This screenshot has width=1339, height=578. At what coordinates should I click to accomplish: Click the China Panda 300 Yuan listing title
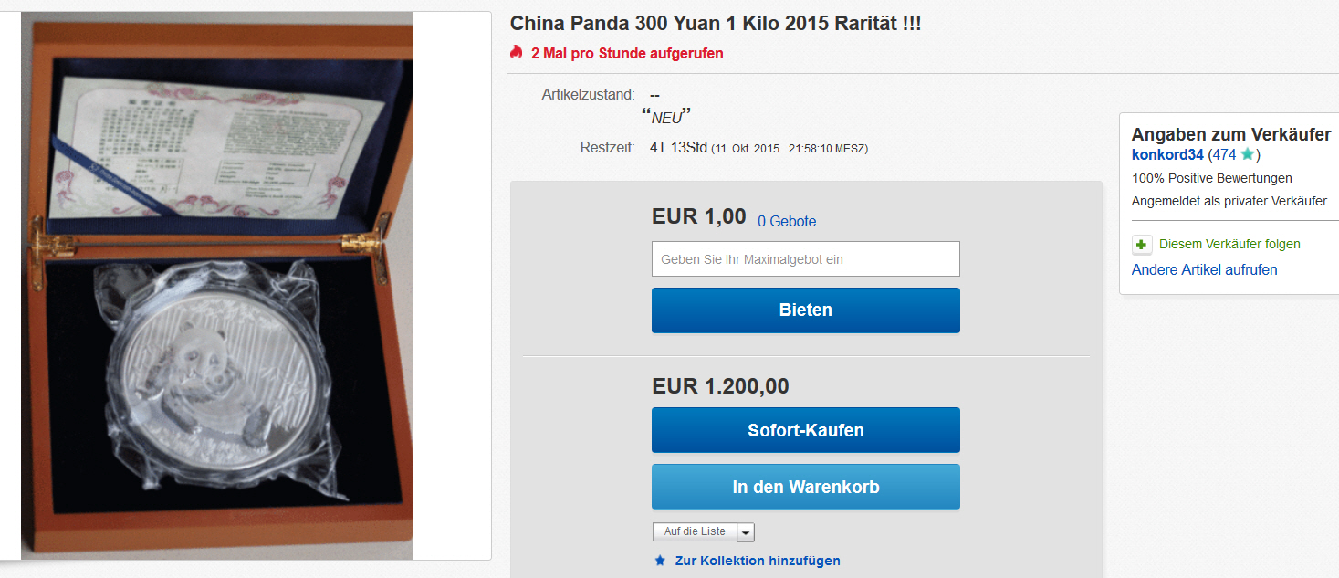click(x=716, y=24)
